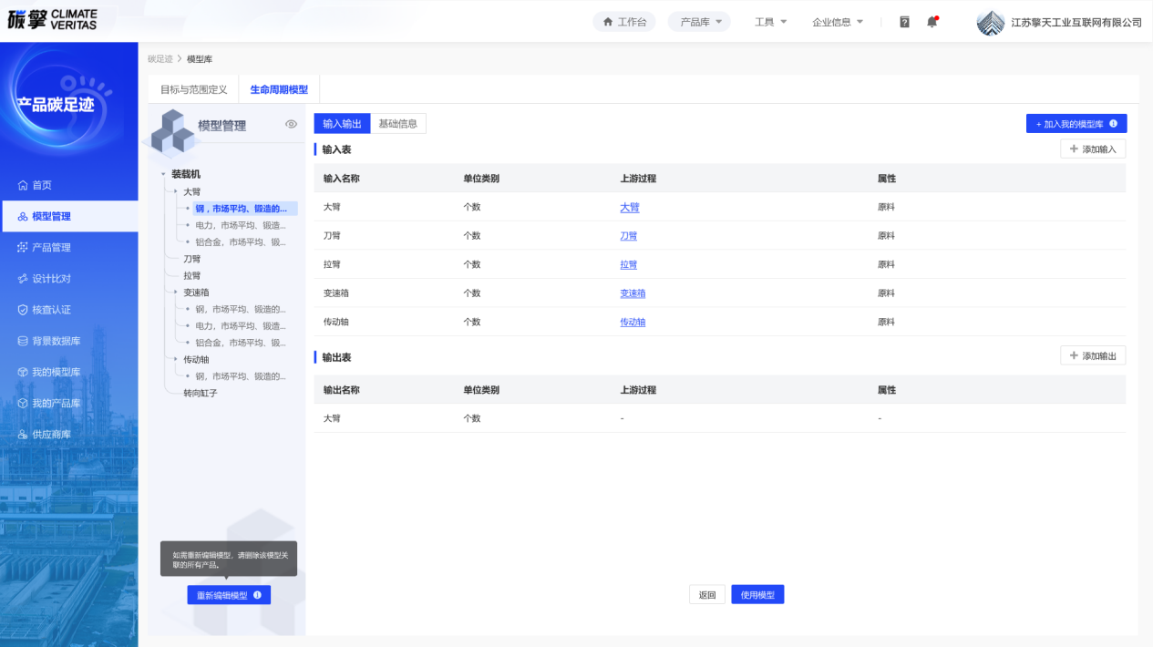Click the 产品管理 sidebar icon
The width and height of the screenshot is (1153, 647).
pos(23,248)
